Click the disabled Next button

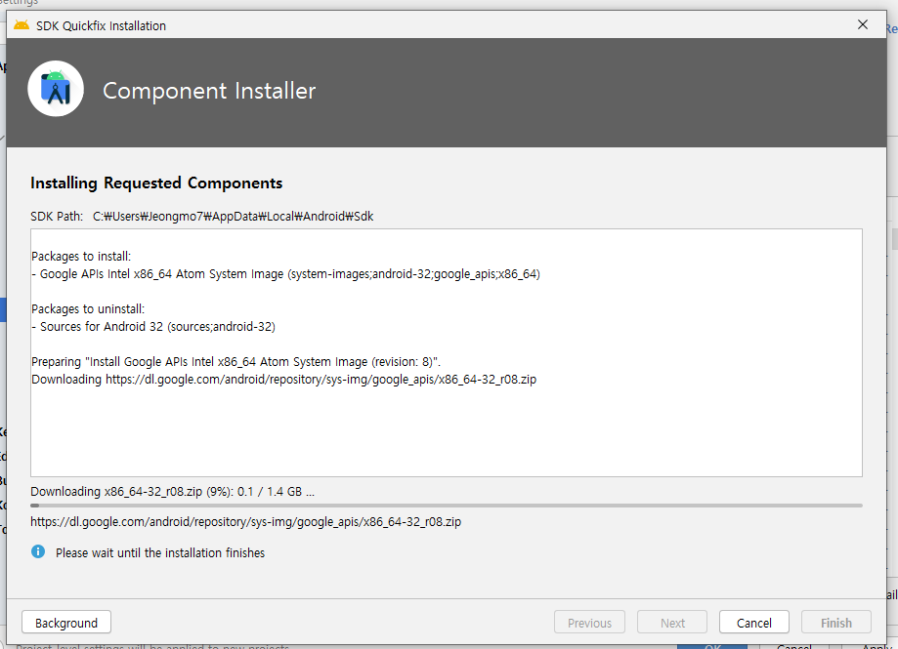pyautogui.click(x=672, y=622)
